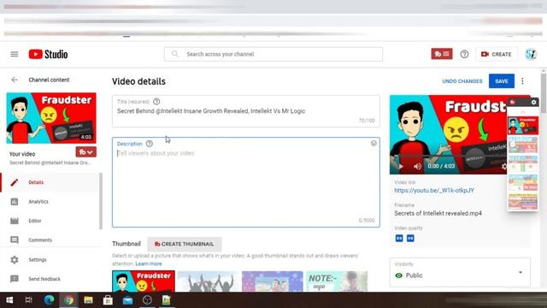Switch to Chrome on taskbar
The width and height of the screenshot is (547, 308).
[68, 300]
